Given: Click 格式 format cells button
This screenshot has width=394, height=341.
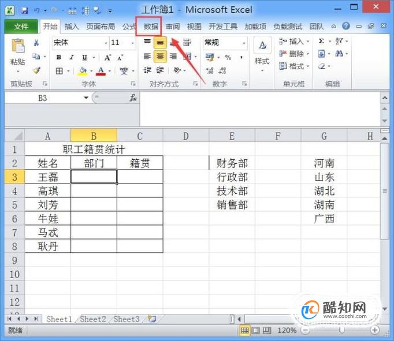Looking at the screenshot, I should 293,66.
